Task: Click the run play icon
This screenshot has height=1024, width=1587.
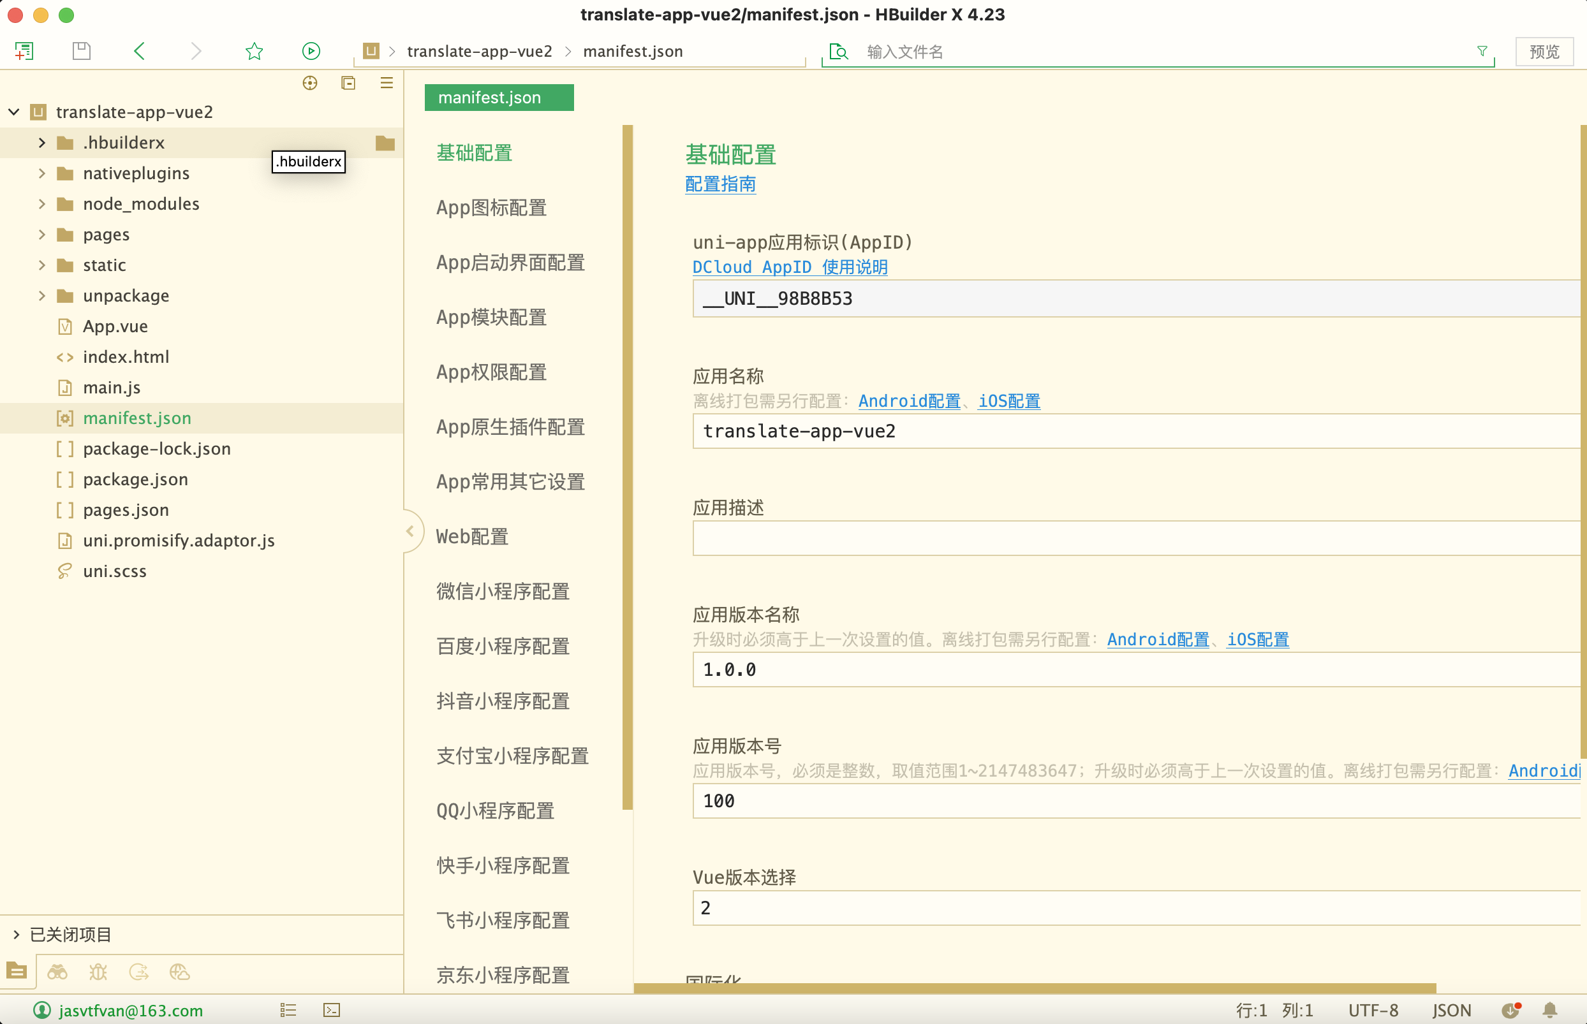Action: [x=311, y=51]
